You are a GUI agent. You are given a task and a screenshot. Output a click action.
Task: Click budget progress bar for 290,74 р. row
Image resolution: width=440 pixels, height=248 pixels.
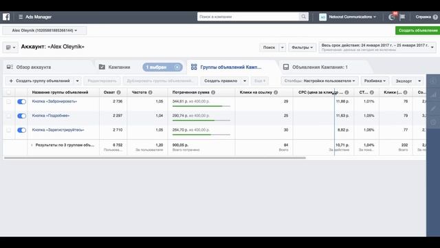(x=201, y=121)
